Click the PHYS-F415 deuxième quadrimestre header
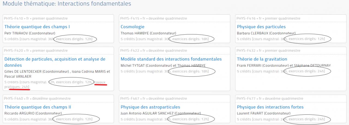The image size is (349, 125). tap(154, 18)
